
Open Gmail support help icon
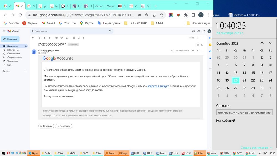click(x=194, y=31)
